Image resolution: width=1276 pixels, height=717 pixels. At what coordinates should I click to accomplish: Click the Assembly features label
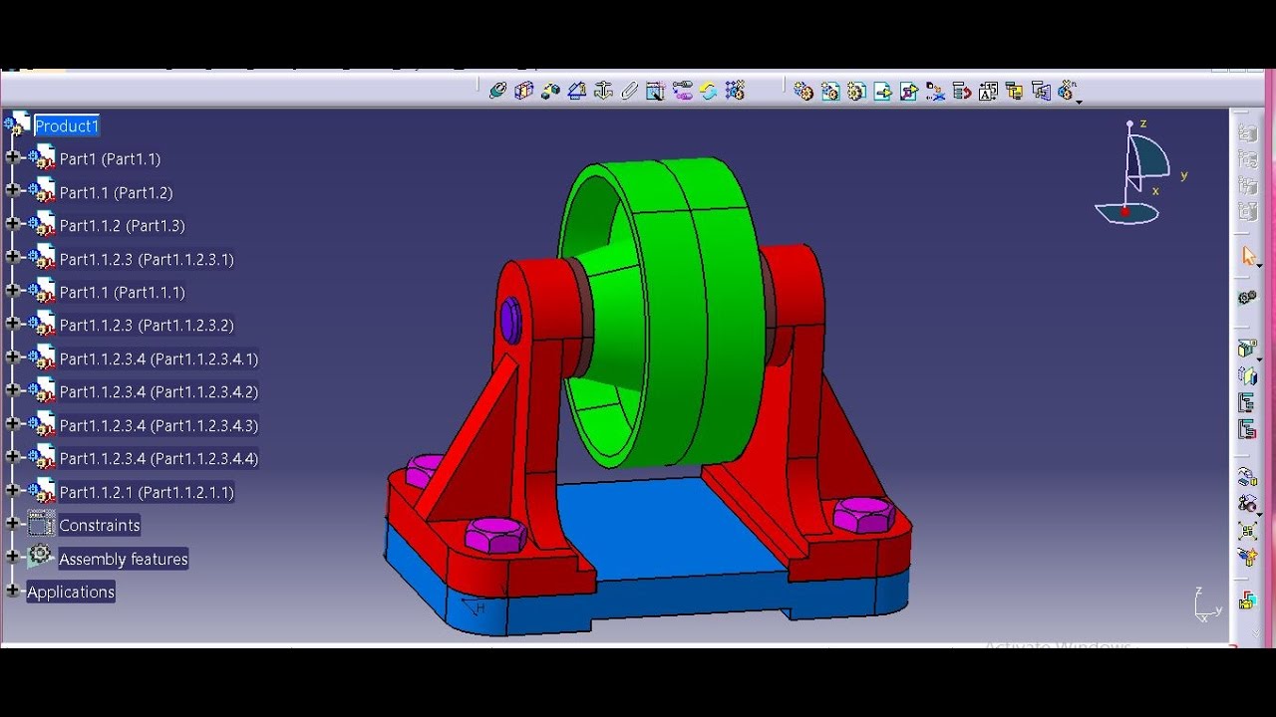124,559
